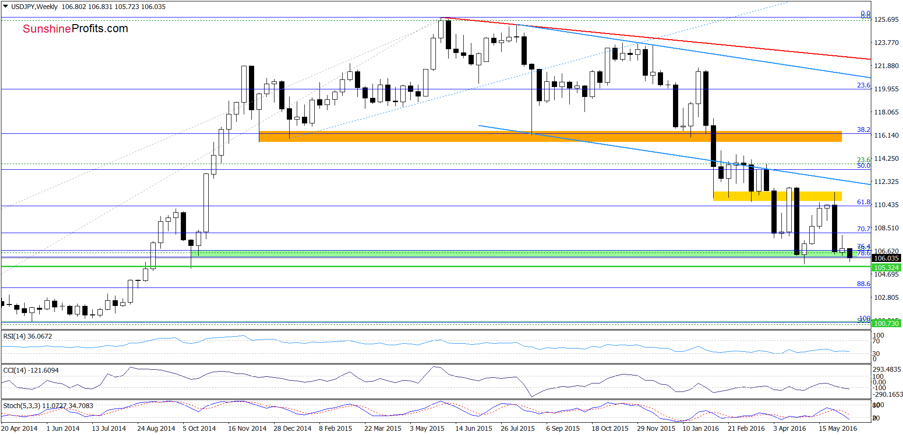Click the 18 Oct 2015 date label
The width and height of the screenshot is (903, 435).
610,428
